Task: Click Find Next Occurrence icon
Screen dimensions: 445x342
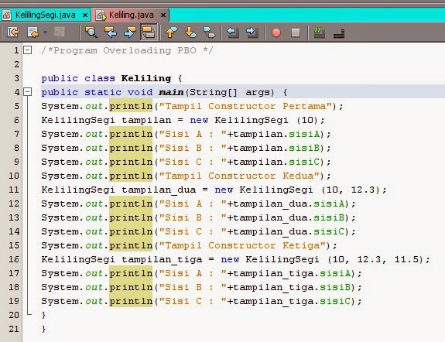Action: click(130, 32)
